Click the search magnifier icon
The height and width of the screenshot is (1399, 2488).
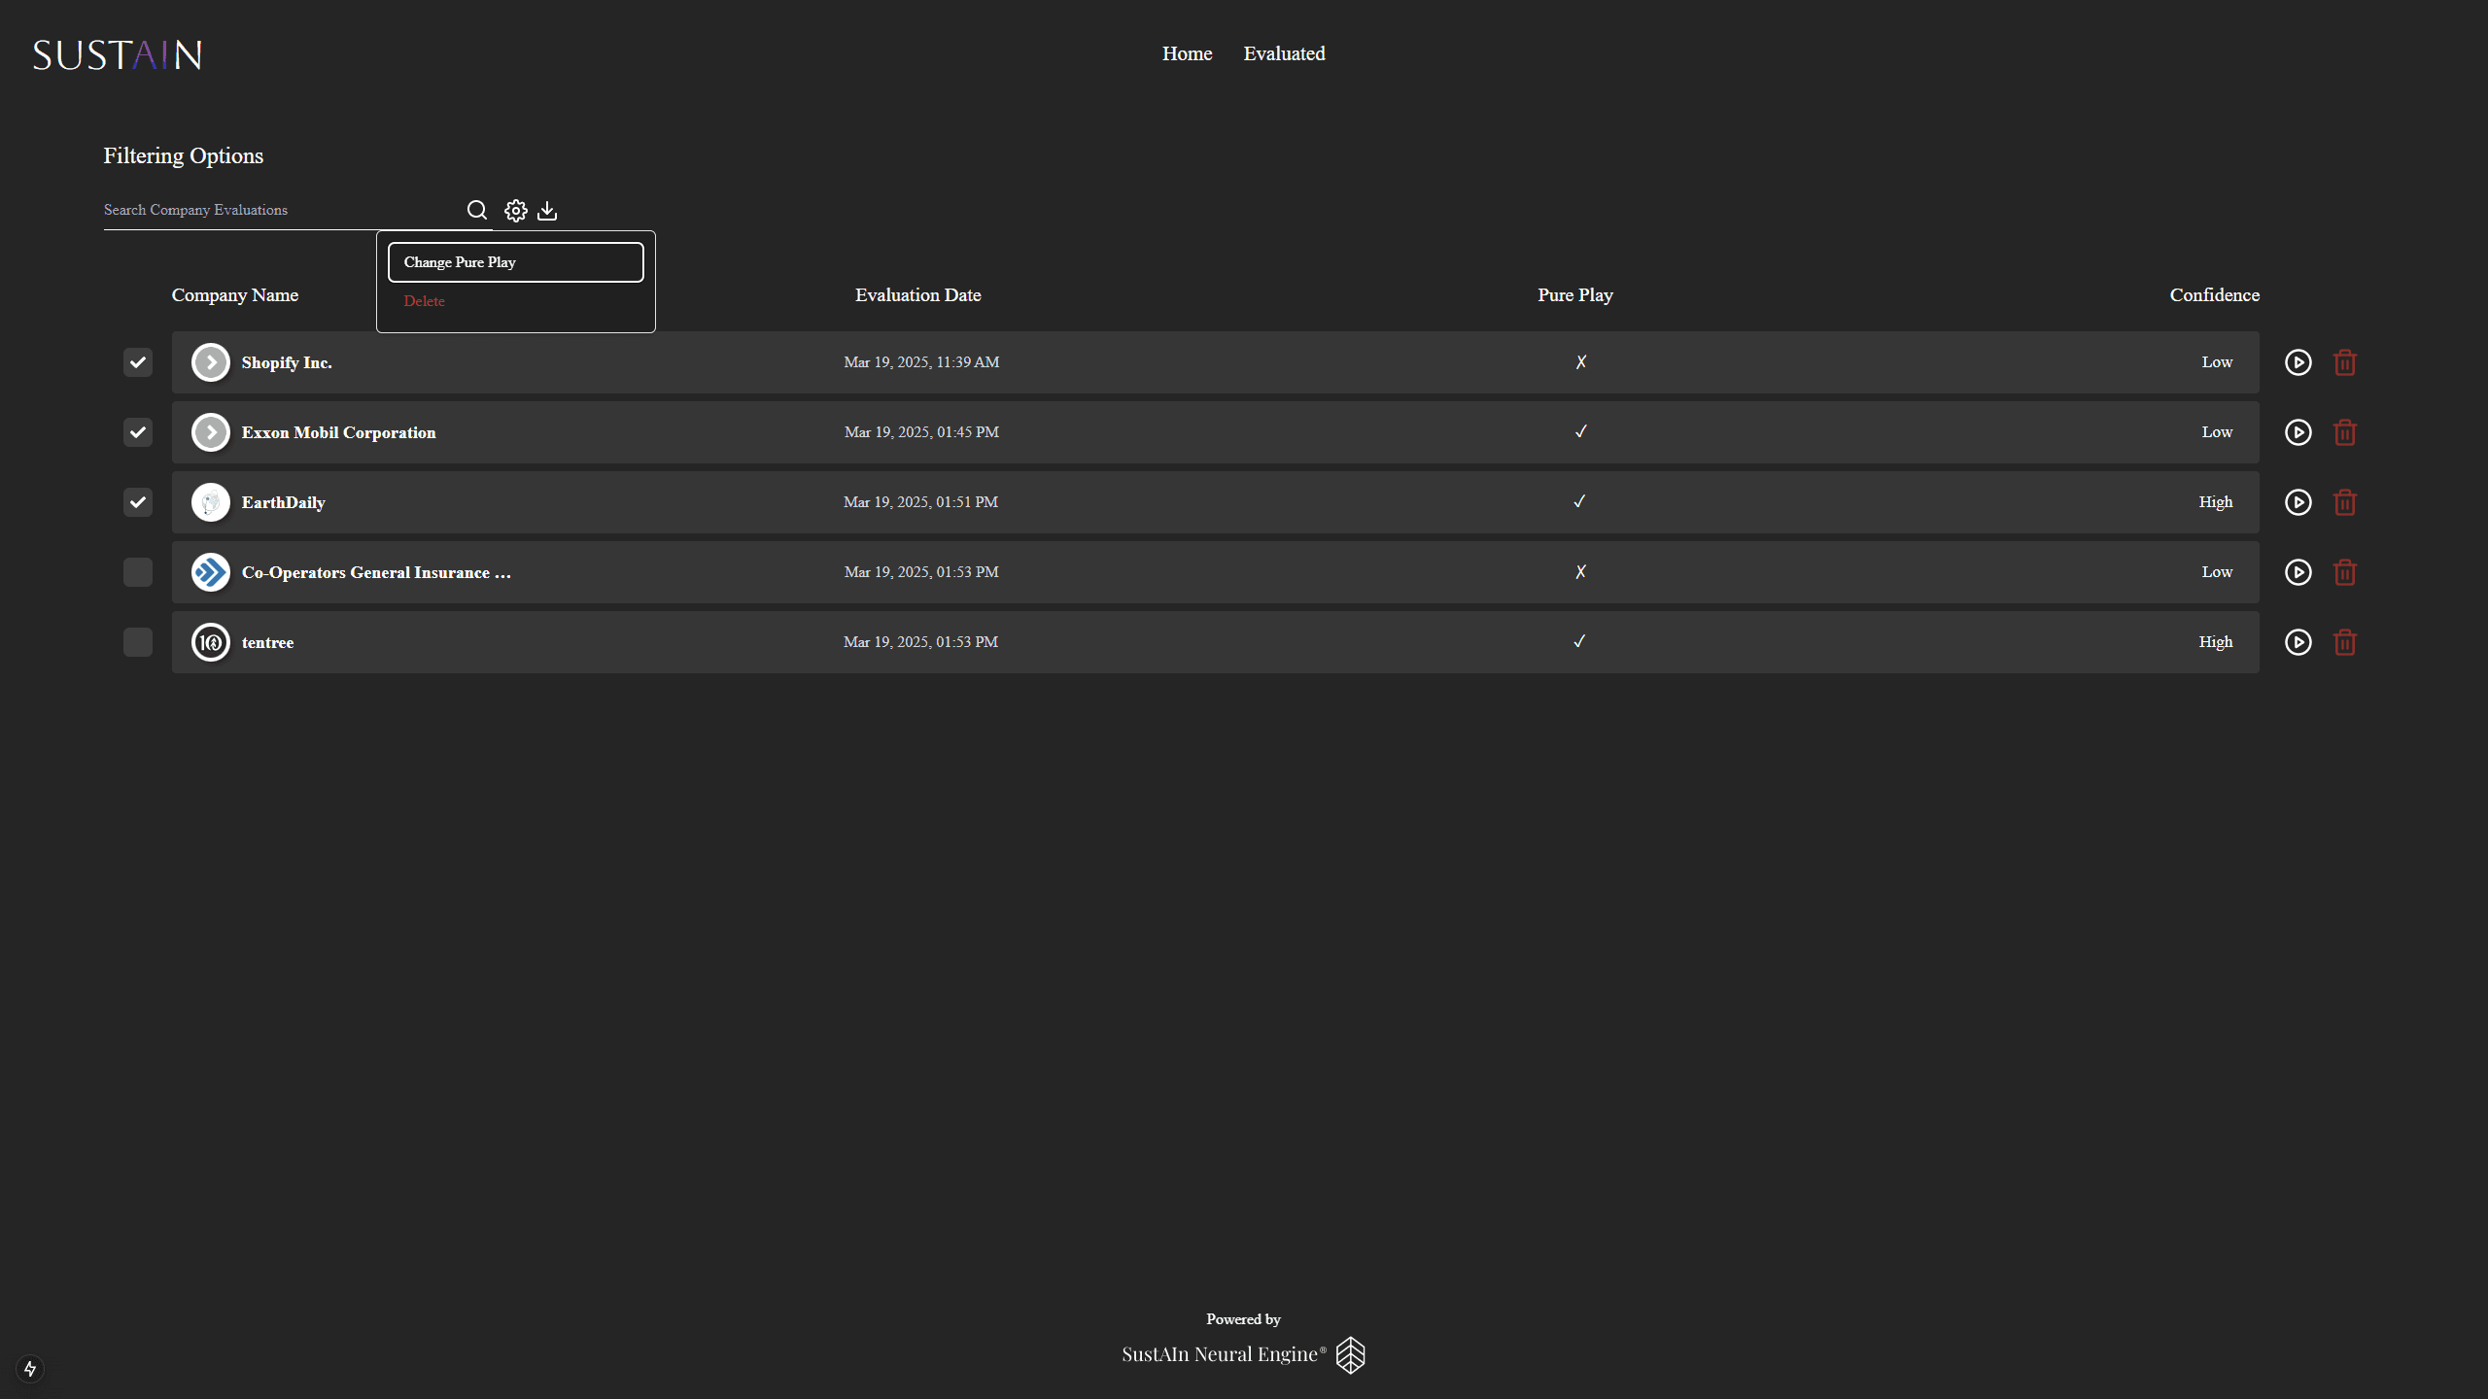point(476,210)
